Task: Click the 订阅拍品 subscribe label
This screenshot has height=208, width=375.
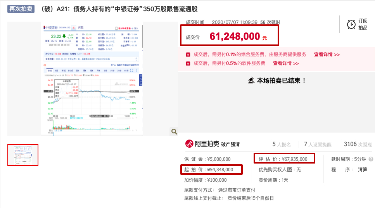Action: click(363, 24)
